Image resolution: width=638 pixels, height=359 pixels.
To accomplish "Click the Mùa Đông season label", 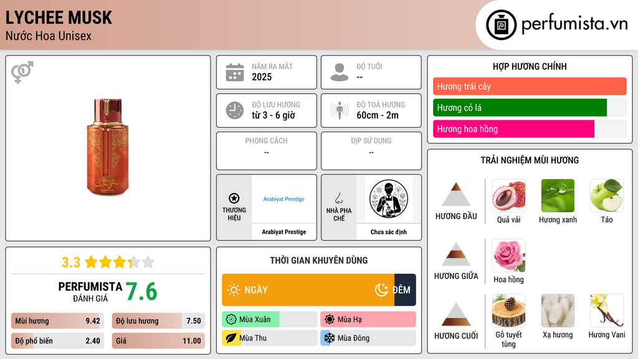I will click(354, 338).
